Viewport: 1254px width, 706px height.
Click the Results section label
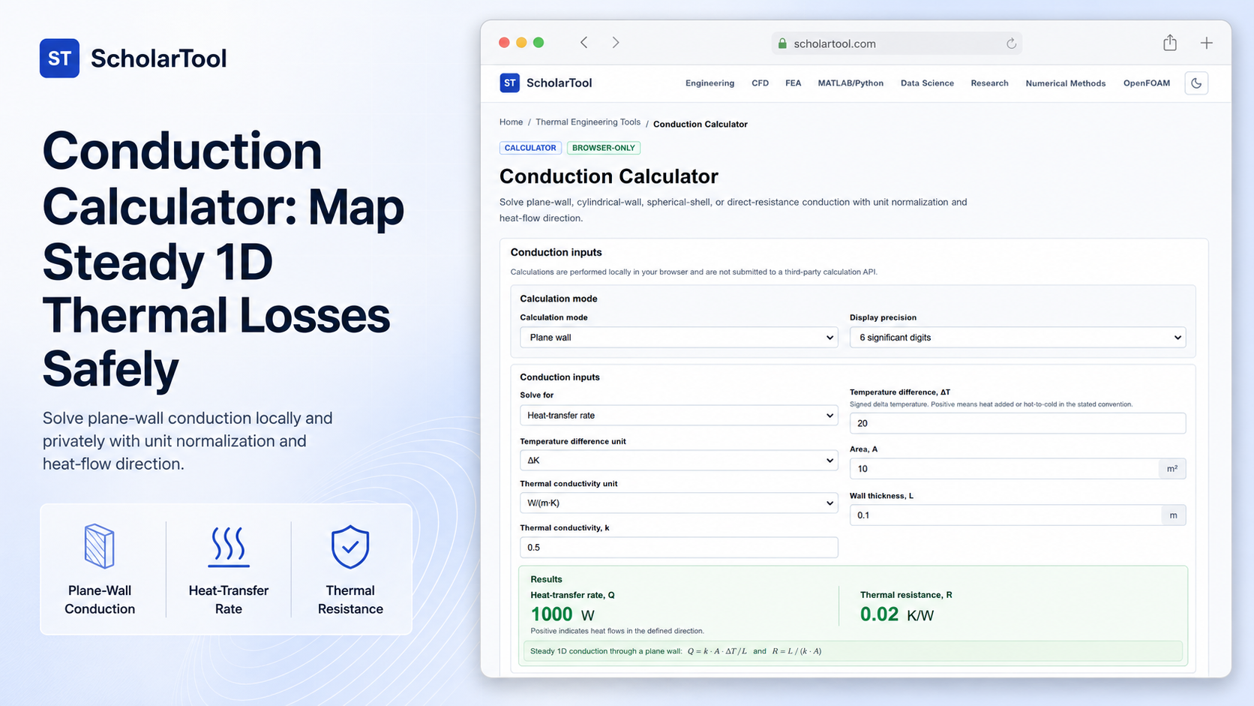tap(546, 579)
